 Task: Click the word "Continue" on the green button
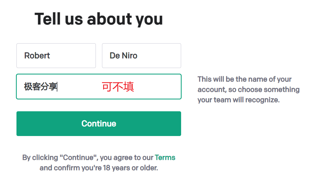99,124
